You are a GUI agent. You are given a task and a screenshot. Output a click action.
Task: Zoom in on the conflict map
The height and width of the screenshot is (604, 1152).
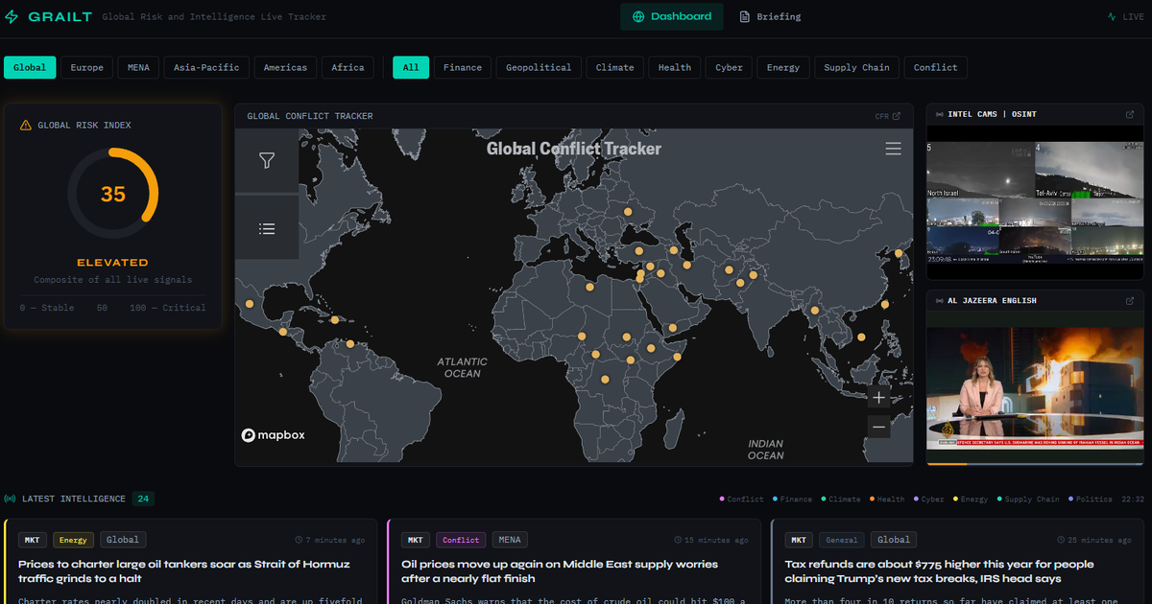(878, 398)
